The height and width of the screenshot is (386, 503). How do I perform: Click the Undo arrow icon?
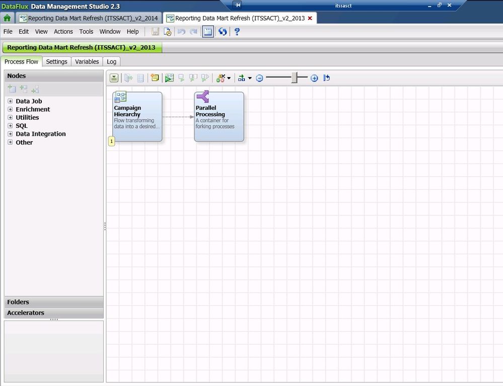tap(182, 31)
